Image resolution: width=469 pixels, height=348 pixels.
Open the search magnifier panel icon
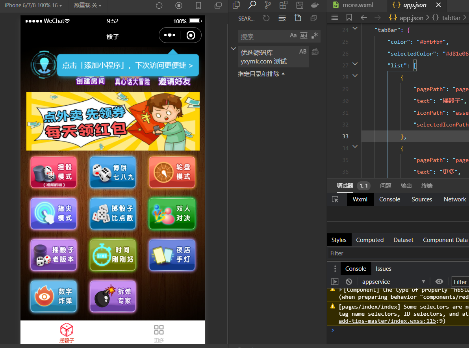252,5
